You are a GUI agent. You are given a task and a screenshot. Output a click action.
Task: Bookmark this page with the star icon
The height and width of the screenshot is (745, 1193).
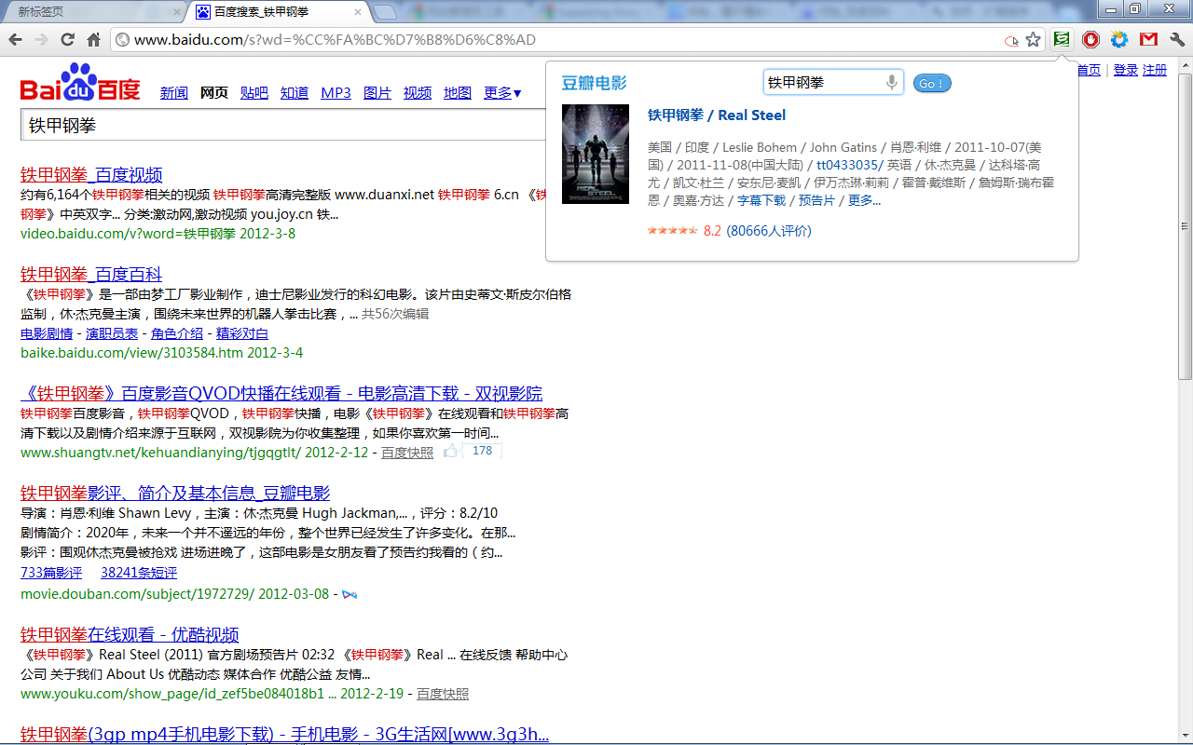(1033, 40)
